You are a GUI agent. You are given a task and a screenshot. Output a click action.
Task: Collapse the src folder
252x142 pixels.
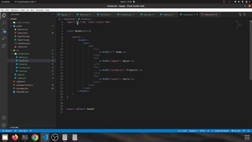coord(17,50)
